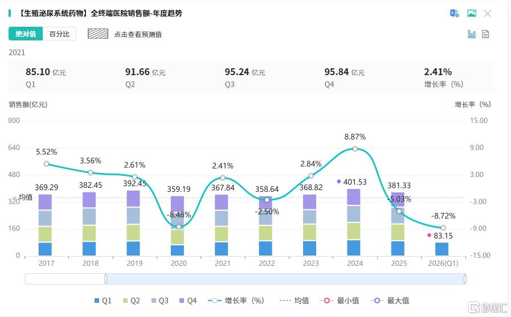Toggle Q4 legend entry
The width and height of the screenshot is (511, 317).
click(188, 300)
